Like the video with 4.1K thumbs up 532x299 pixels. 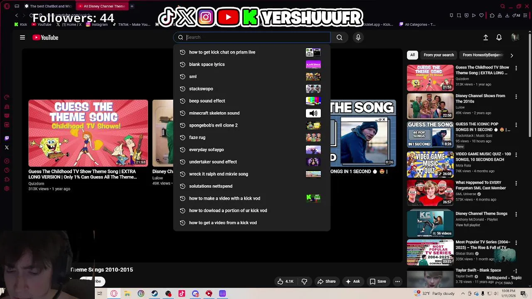point(286,282)
